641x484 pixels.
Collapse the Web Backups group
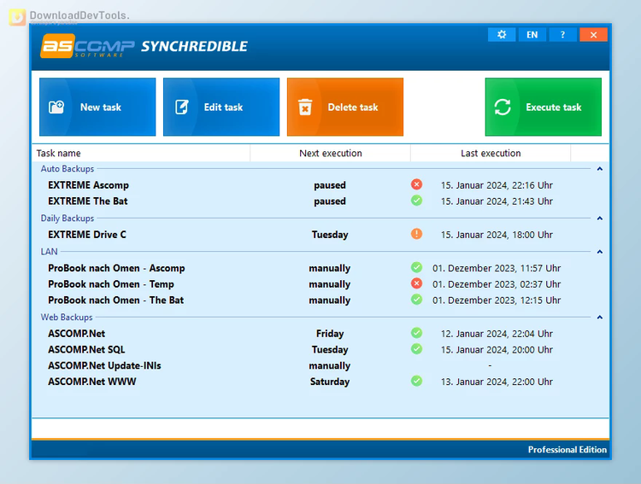click(x=600, y=317)
